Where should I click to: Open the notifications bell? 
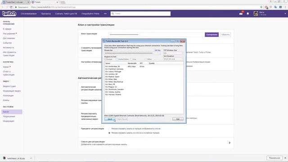248,13
